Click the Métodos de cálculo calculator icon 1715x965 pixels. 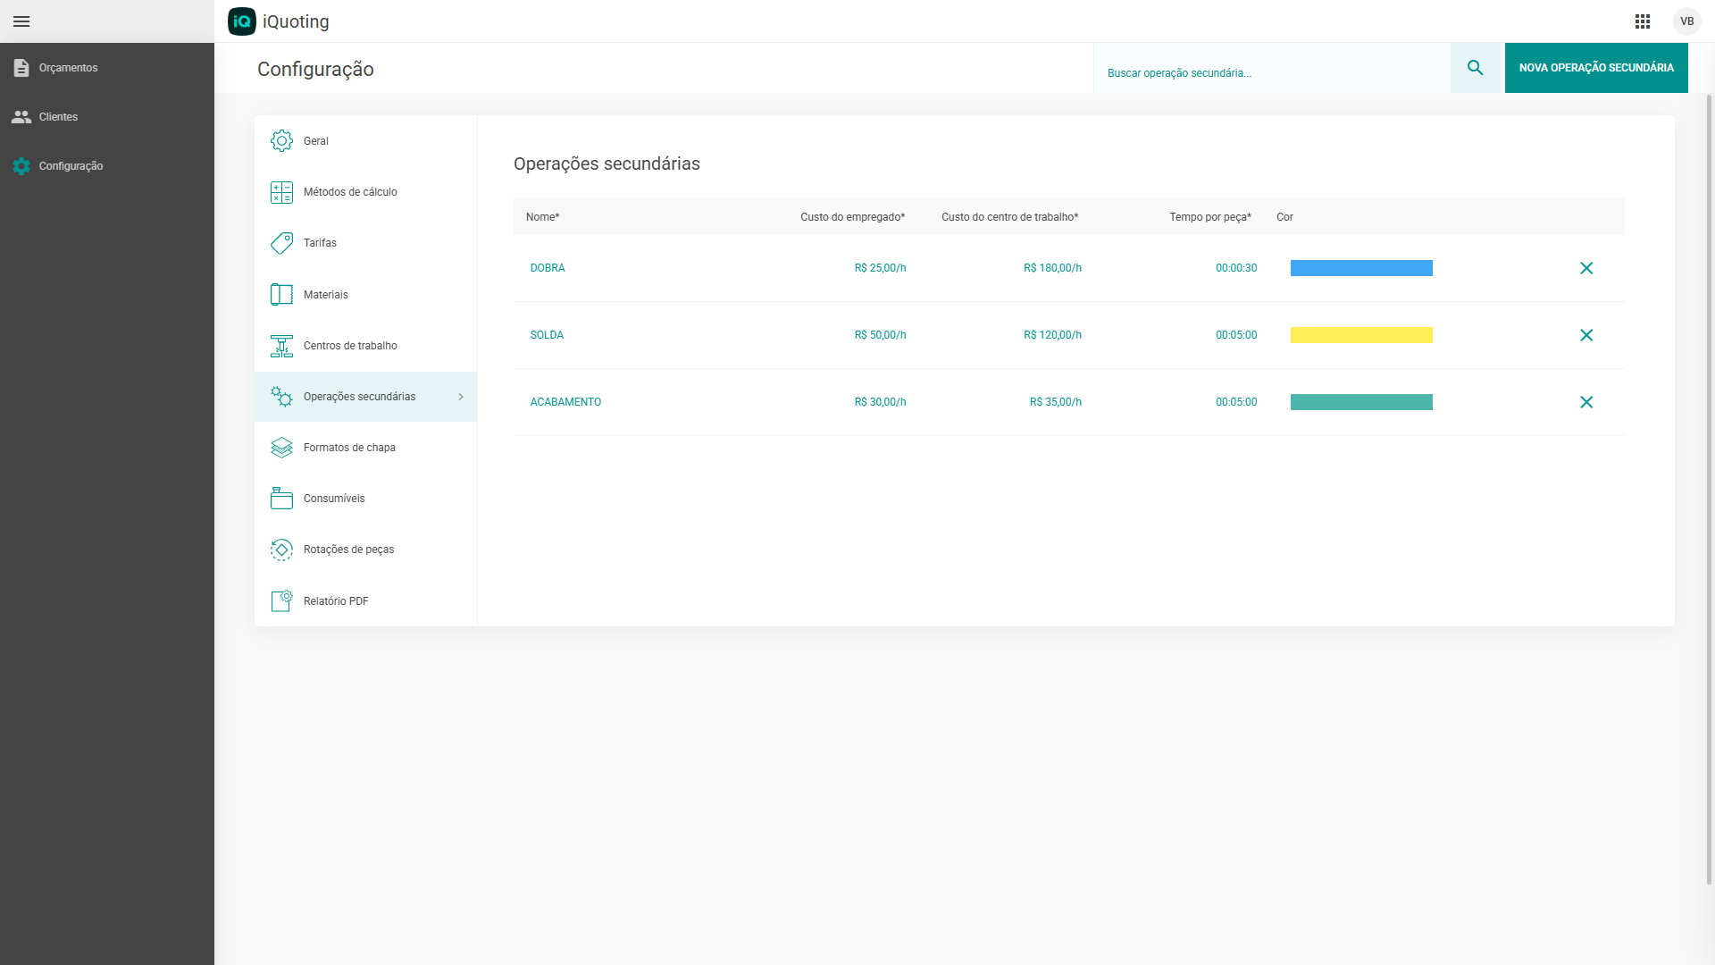[x=281, y=192]
